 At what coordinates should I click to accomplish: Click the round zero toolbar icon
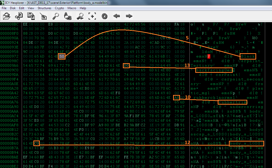coord(104,16)
